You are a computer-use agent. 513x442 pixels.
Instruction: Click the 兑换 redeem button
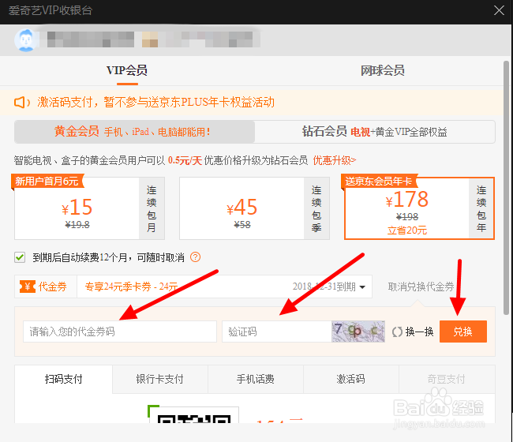point(463,331)
